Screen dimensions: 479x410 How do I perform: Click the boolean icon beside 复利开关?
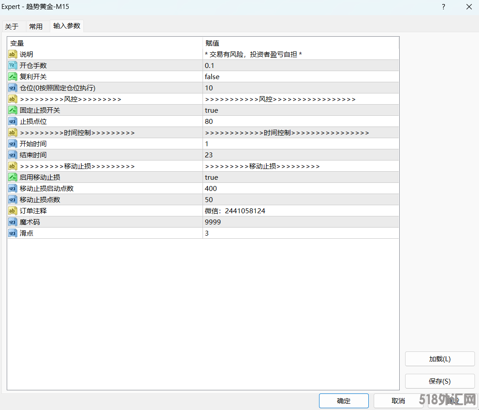point(13,76)
